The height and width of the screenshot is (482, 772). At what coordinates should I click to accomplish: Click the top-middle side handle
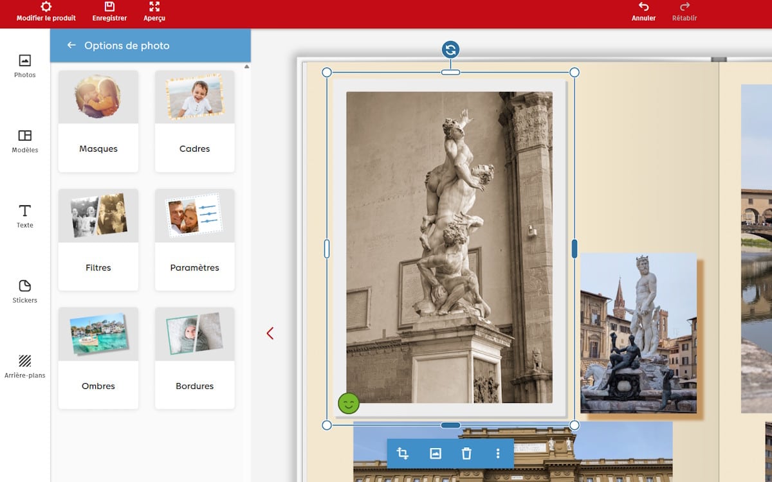click(x=450, y=72)
